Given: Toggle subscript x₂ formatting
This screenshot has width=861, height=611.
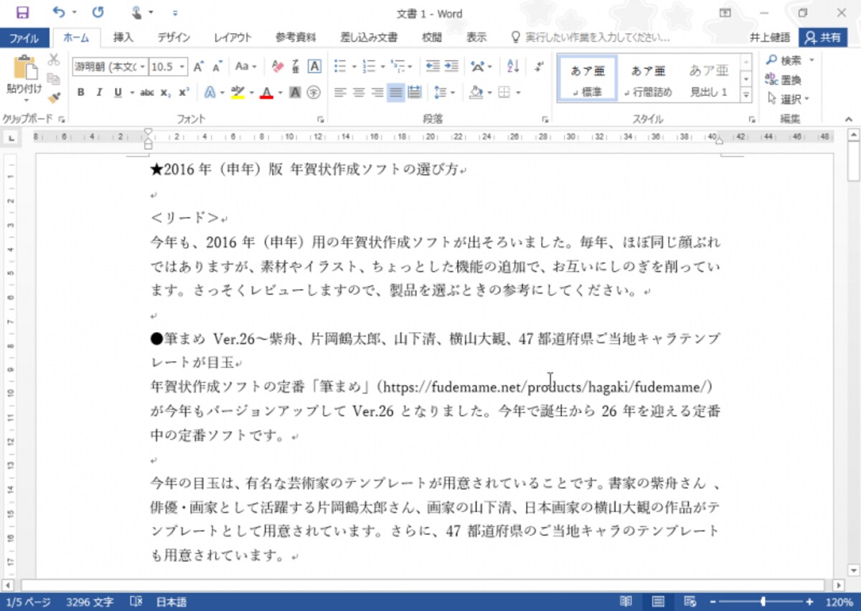Looking at the screenshot, I should (166, 93).
